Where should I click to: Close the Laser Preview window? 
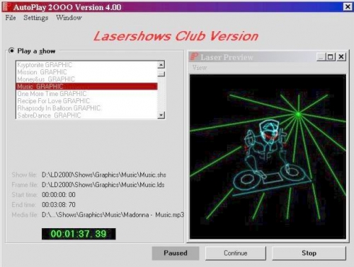pos(341,57)
